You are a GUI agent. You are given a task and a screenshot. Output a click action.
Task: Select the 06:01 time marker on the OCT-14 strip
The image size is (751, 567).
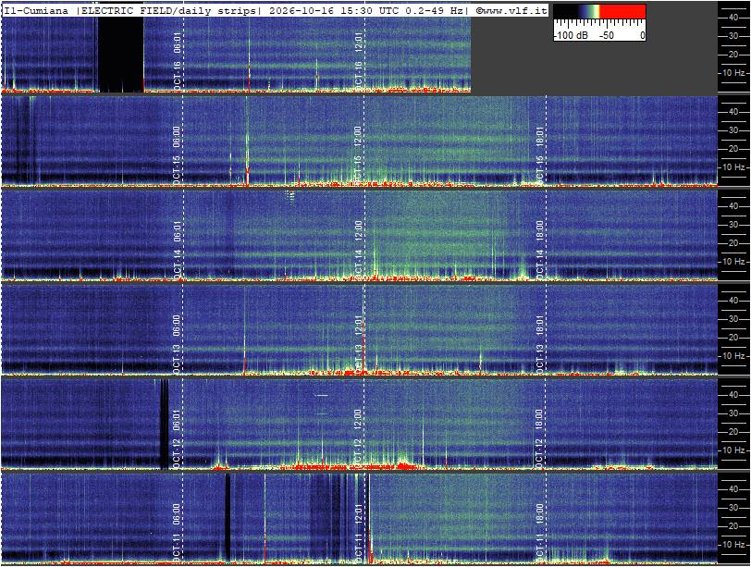tap(178, 230)
